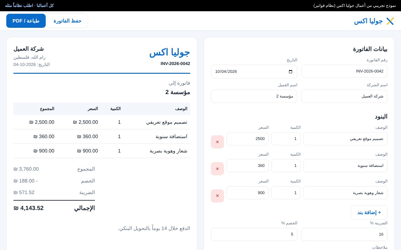Viewport: 401px width, 250px height.
Task: Click the preview row شعار وهوية بصرية
Action: pyautogui.click(x=102, y=151)
